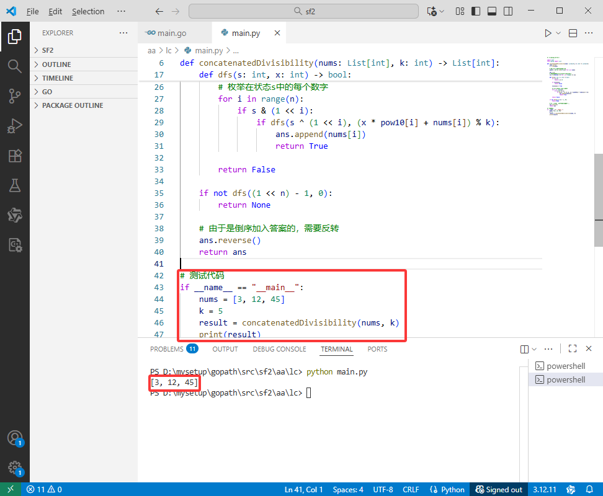This screenshot has width=603, height=496.
Task: Change encoding via UTF-8
Action: click(383, 489)
